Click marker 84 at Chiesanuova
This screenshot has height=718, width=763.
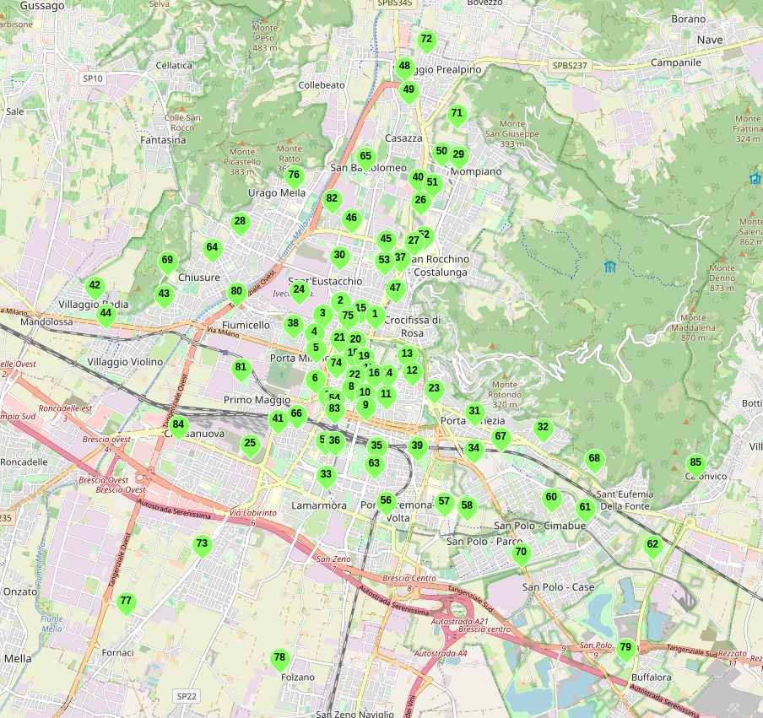178,427
